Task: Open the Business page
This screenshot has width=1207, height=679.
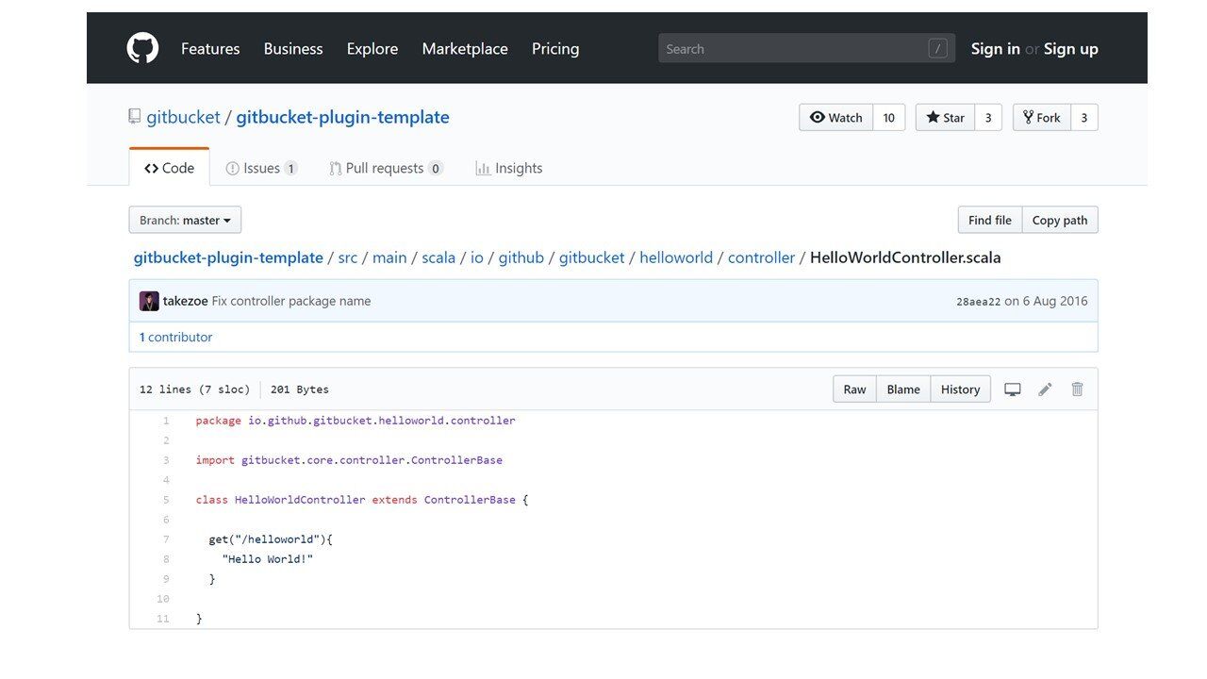Action: click(293, 49)
